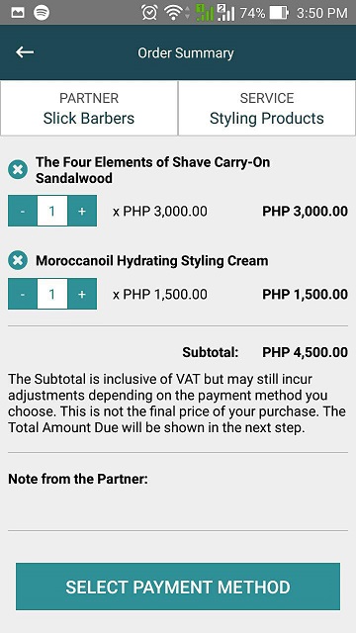Increase quantity of Moroccanoil Styling Cream
356x633 pixels.
pos(82,294)
